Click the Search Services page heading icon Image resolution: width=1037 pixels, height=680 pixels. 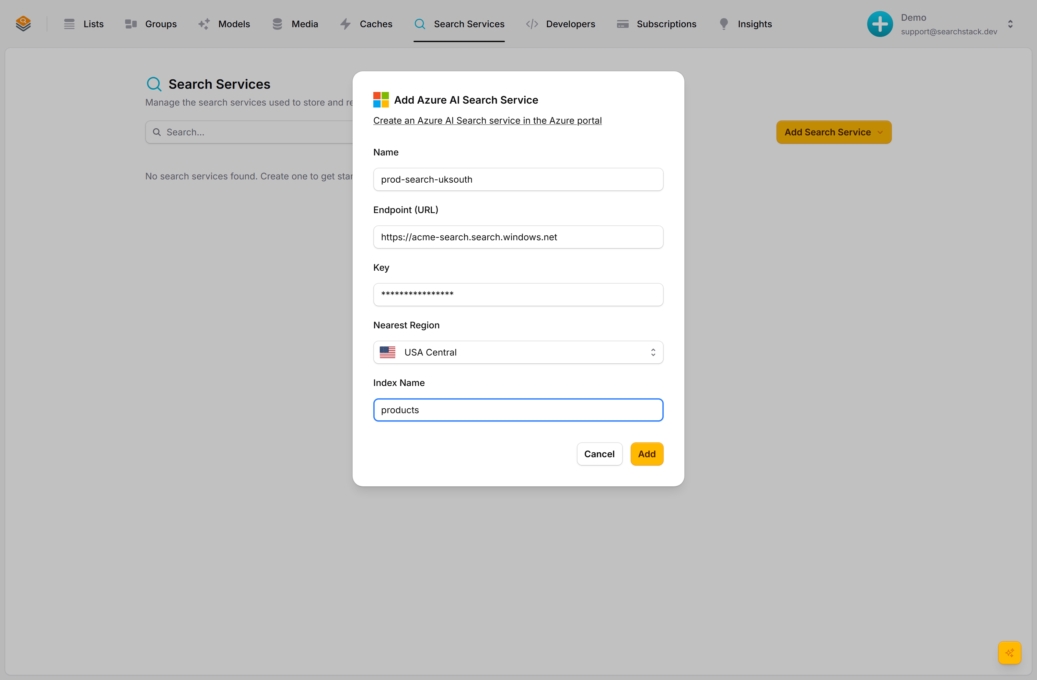(154, 84)
